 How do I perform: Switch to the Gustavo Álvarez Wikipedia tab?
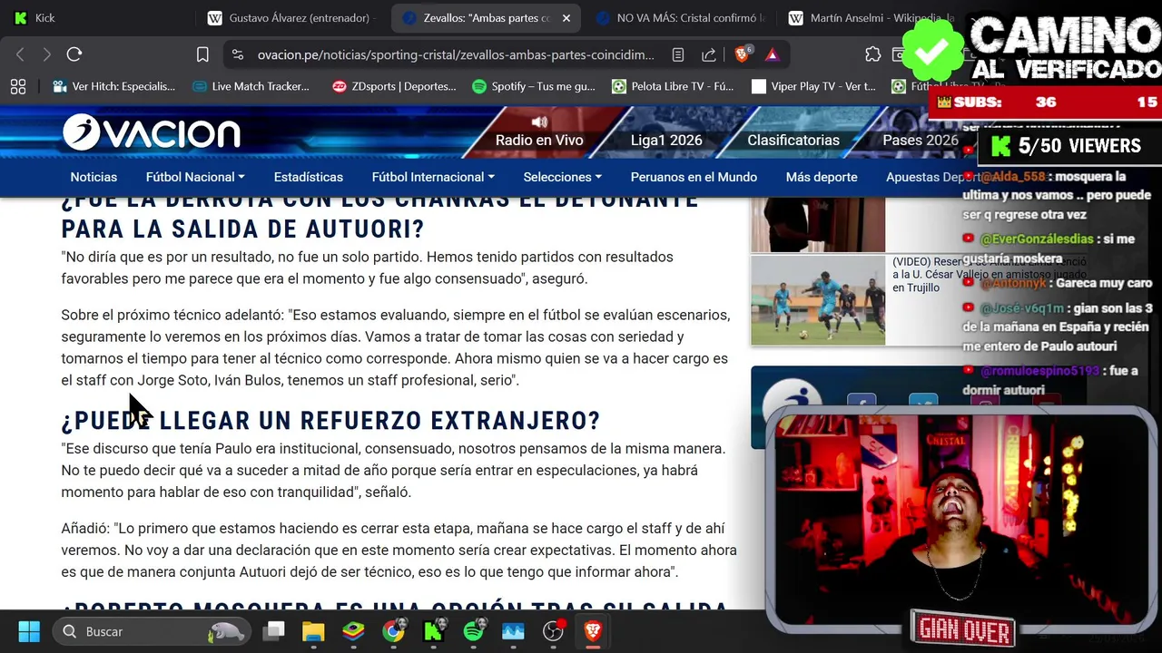(x=290, y=18)
